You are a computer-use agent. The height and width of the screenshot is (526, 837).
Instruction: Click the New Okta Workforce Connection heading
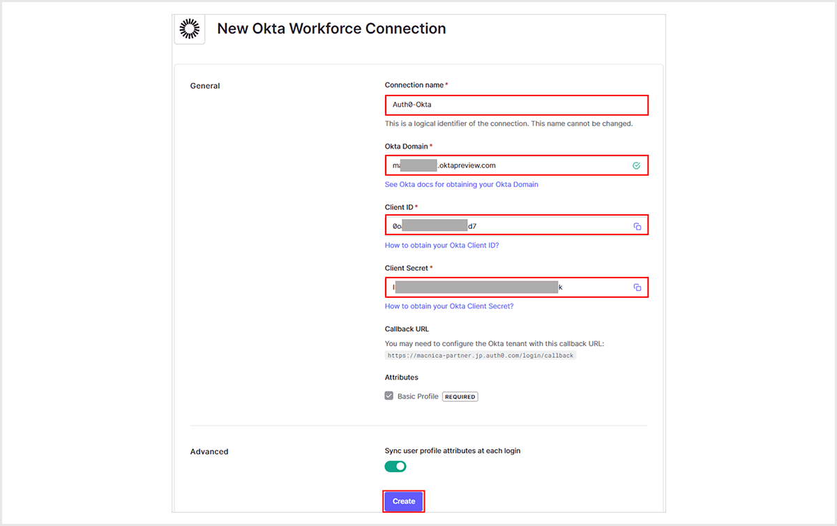[x=331, y=29]
